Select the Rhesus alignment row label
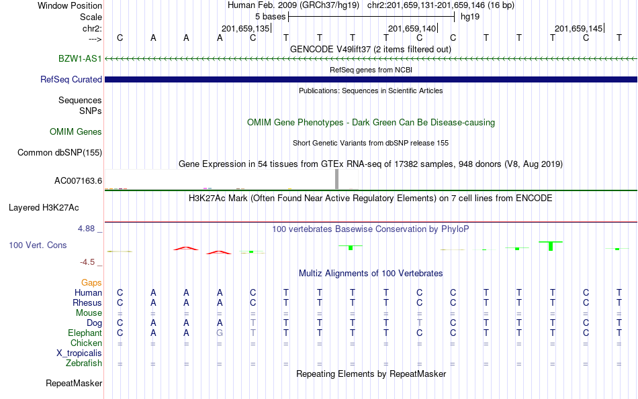 click(x=87, y=302)
